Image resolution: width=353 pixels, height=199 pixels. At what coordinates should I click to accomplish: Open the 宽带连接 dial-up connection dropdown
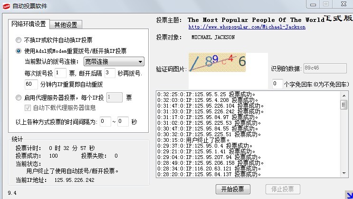click(114, 61)
